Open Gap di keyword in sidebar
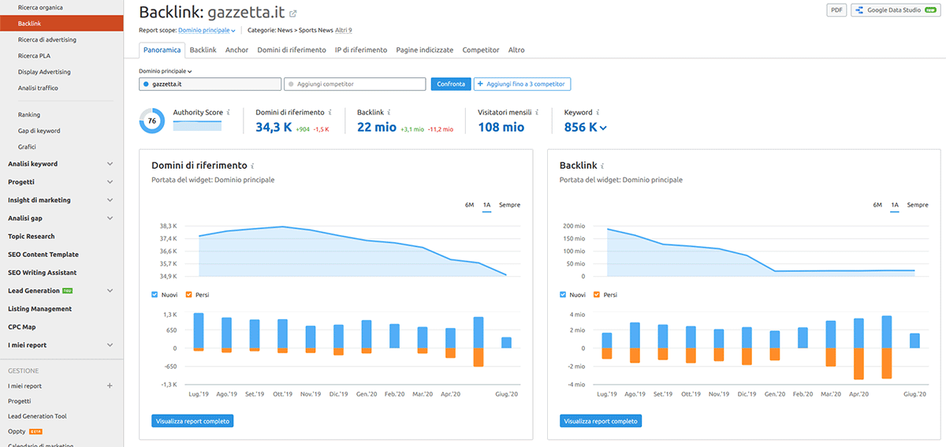 [39, 131]
